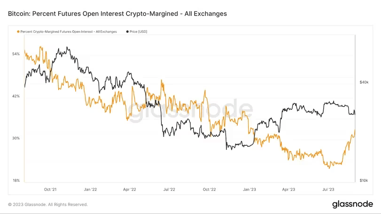Click the glassnode watermark in the chart center
The height and width of the screenshot is (214, 381).
(x=190, y=110)
